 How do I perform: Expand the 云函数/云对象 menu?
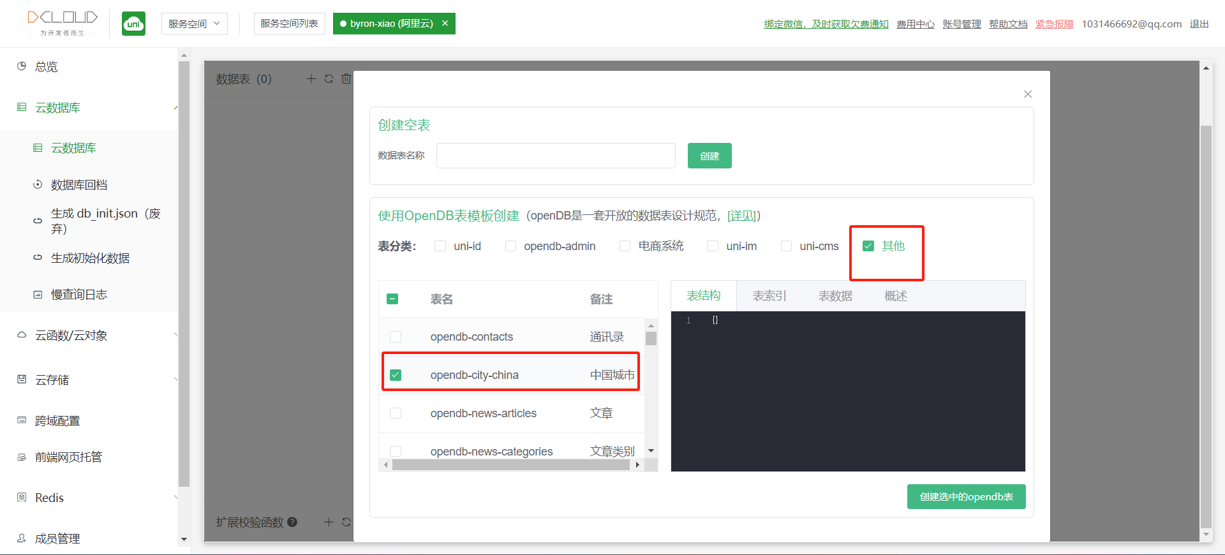pos(175,335)
